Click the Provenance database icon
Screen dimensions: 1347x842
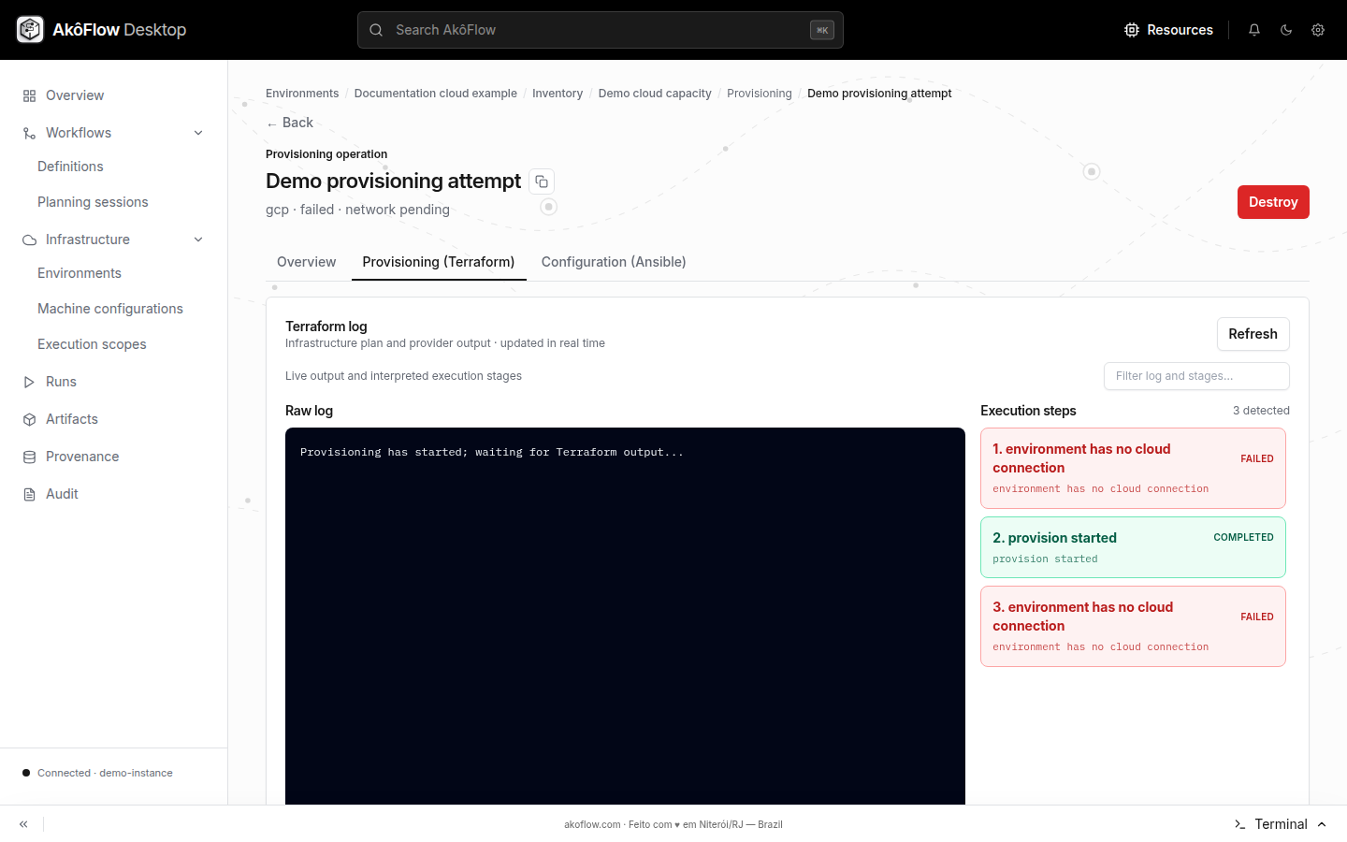(29, 457)
